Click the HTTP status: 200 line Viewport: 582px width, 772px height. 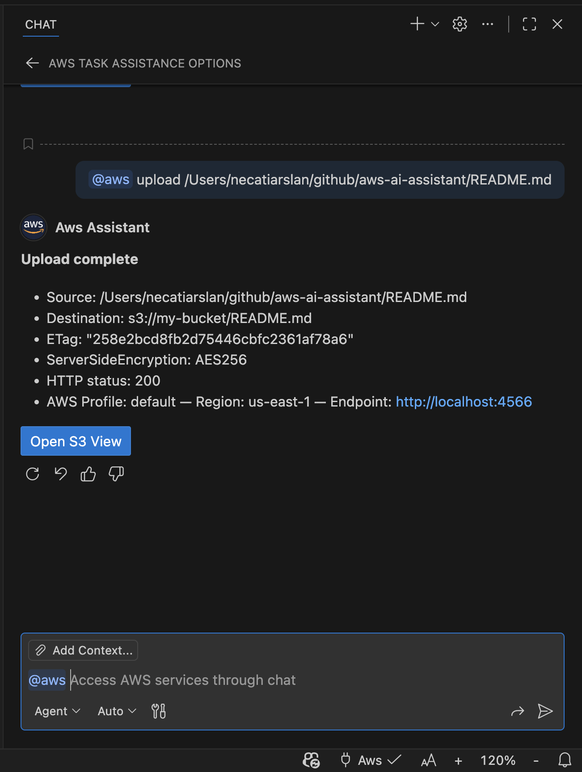click(x=104, y=381)
